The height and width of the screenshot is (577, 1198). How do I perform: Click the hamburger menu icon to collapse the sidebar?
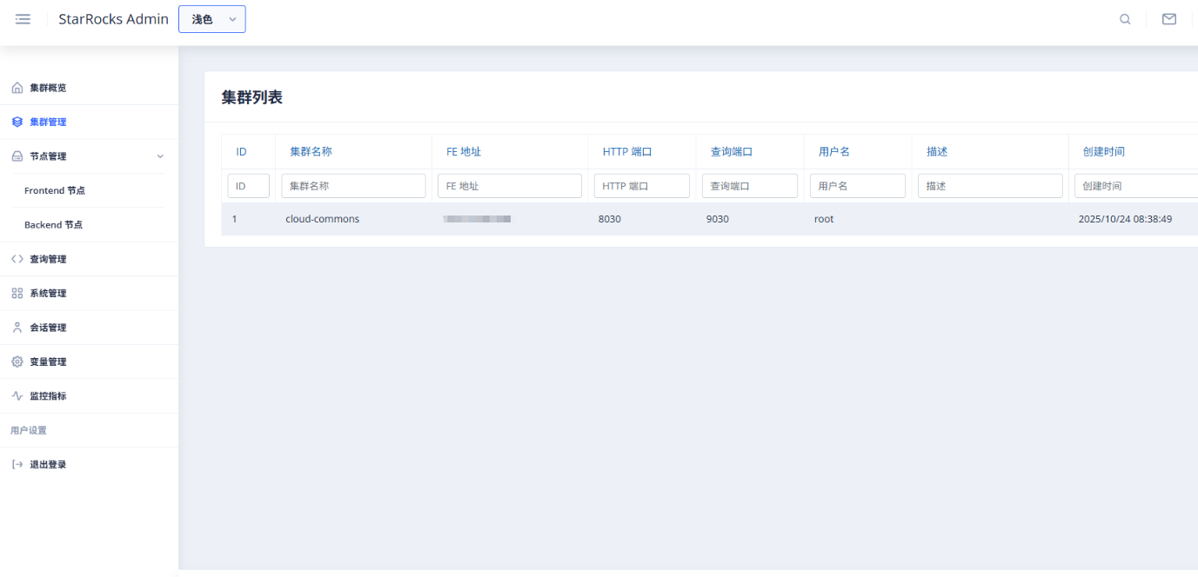point(23,19)
